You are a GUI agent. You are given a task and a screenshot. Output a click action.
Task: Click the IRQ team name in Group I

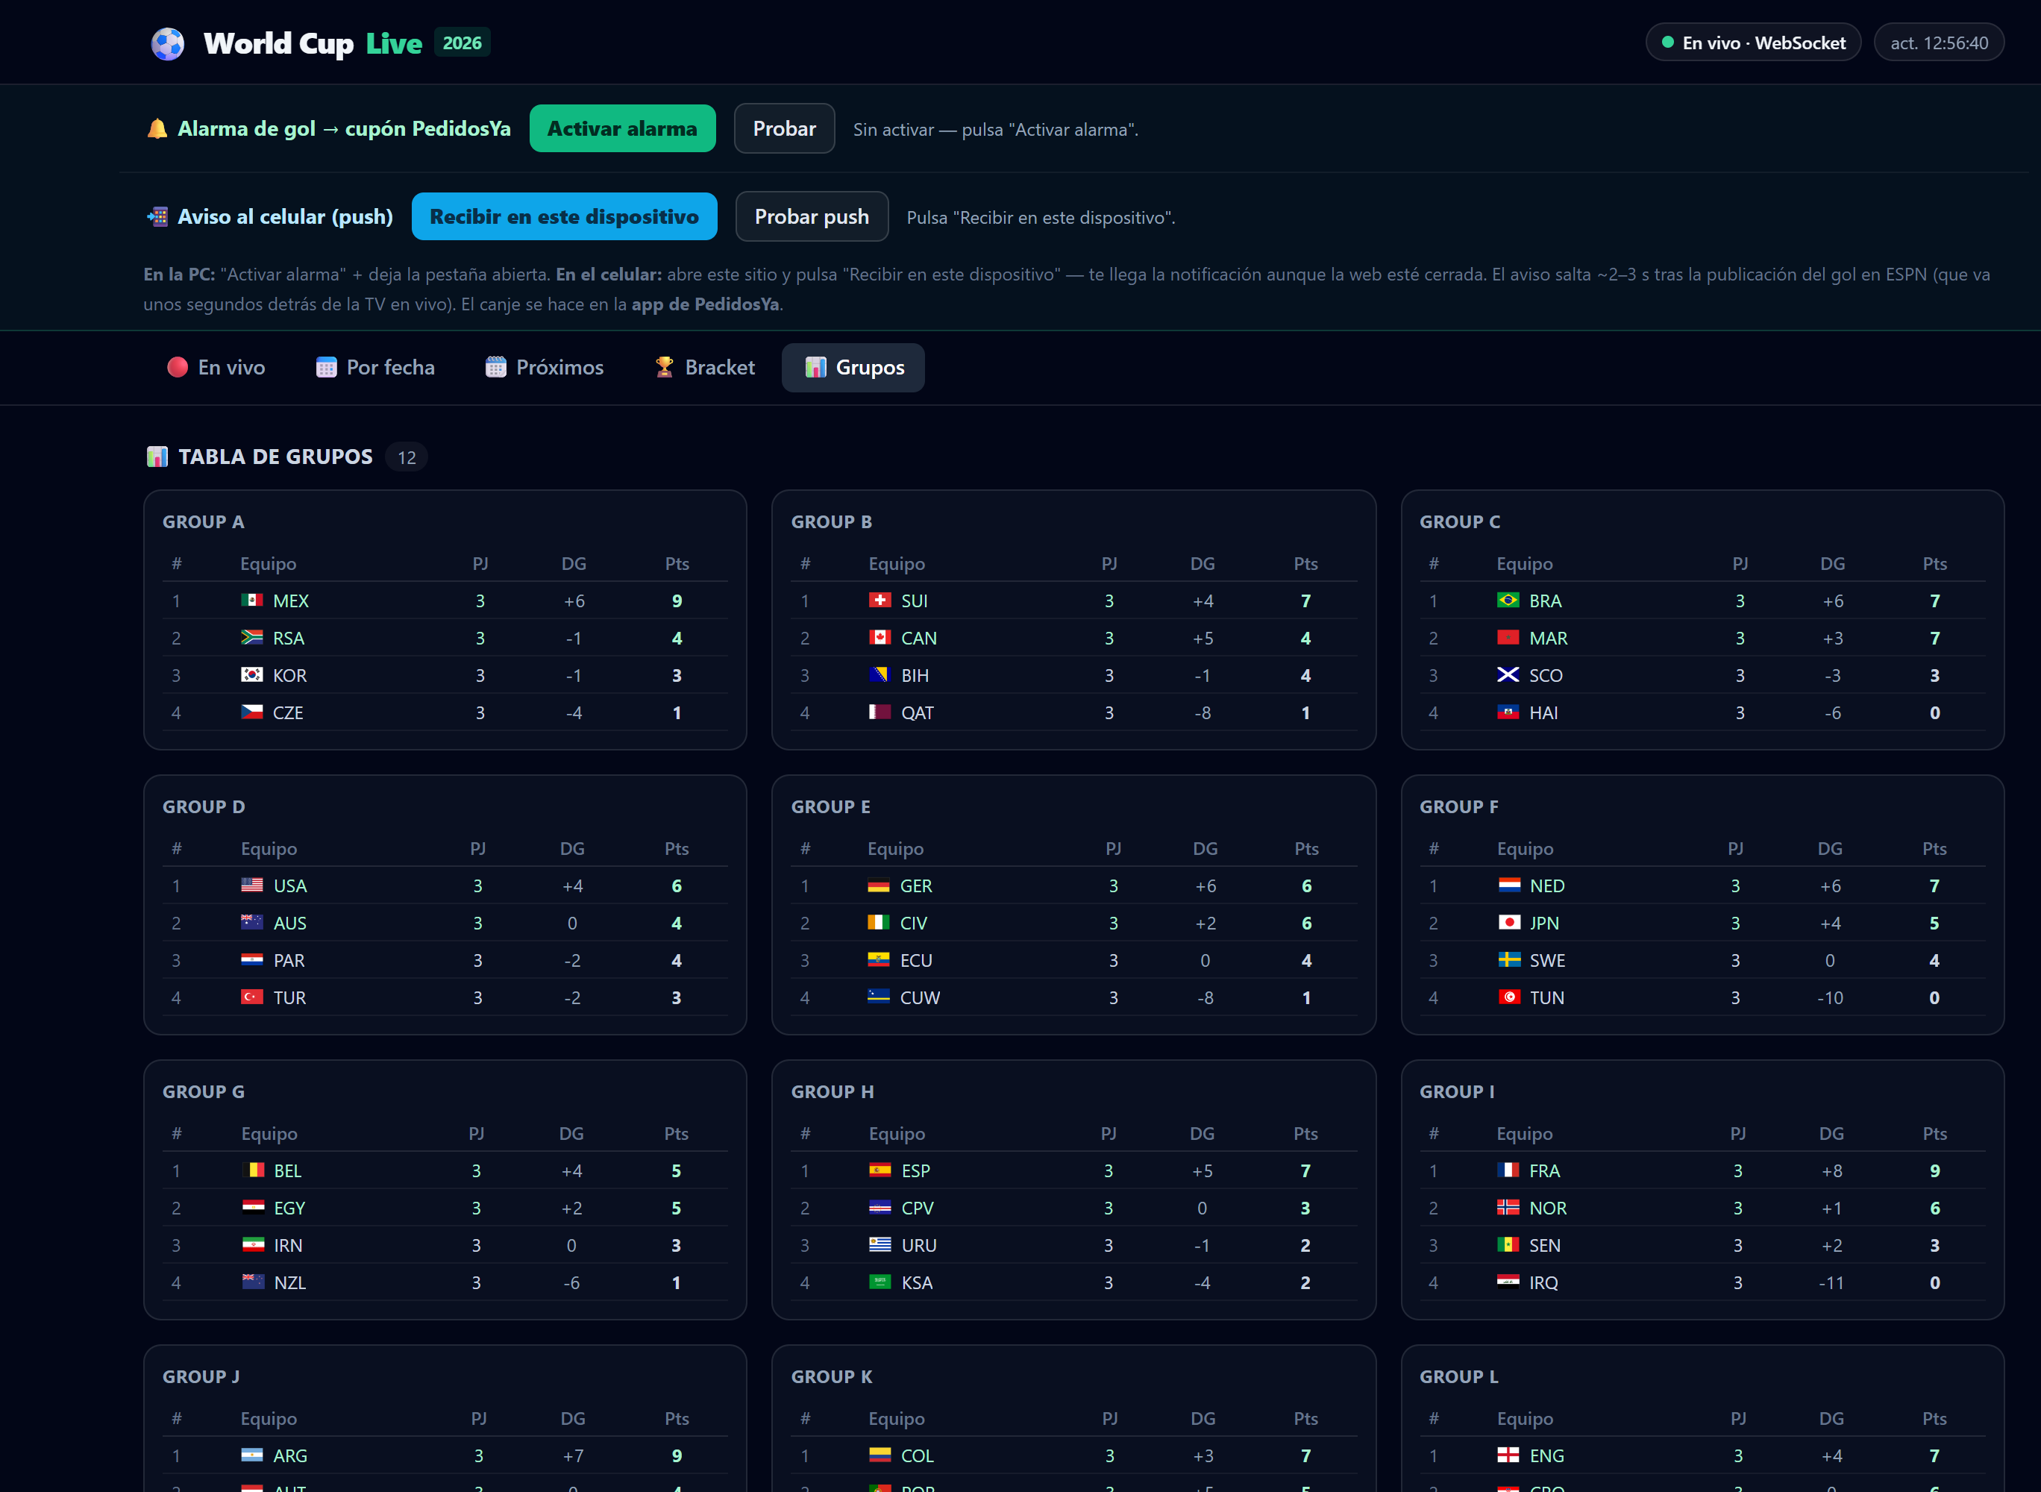(x=1543, y=1282)
